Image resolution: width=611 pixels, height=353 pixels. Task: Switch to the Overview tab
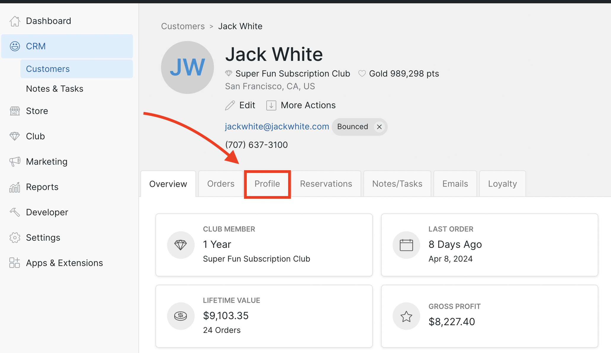pos(168,184)
